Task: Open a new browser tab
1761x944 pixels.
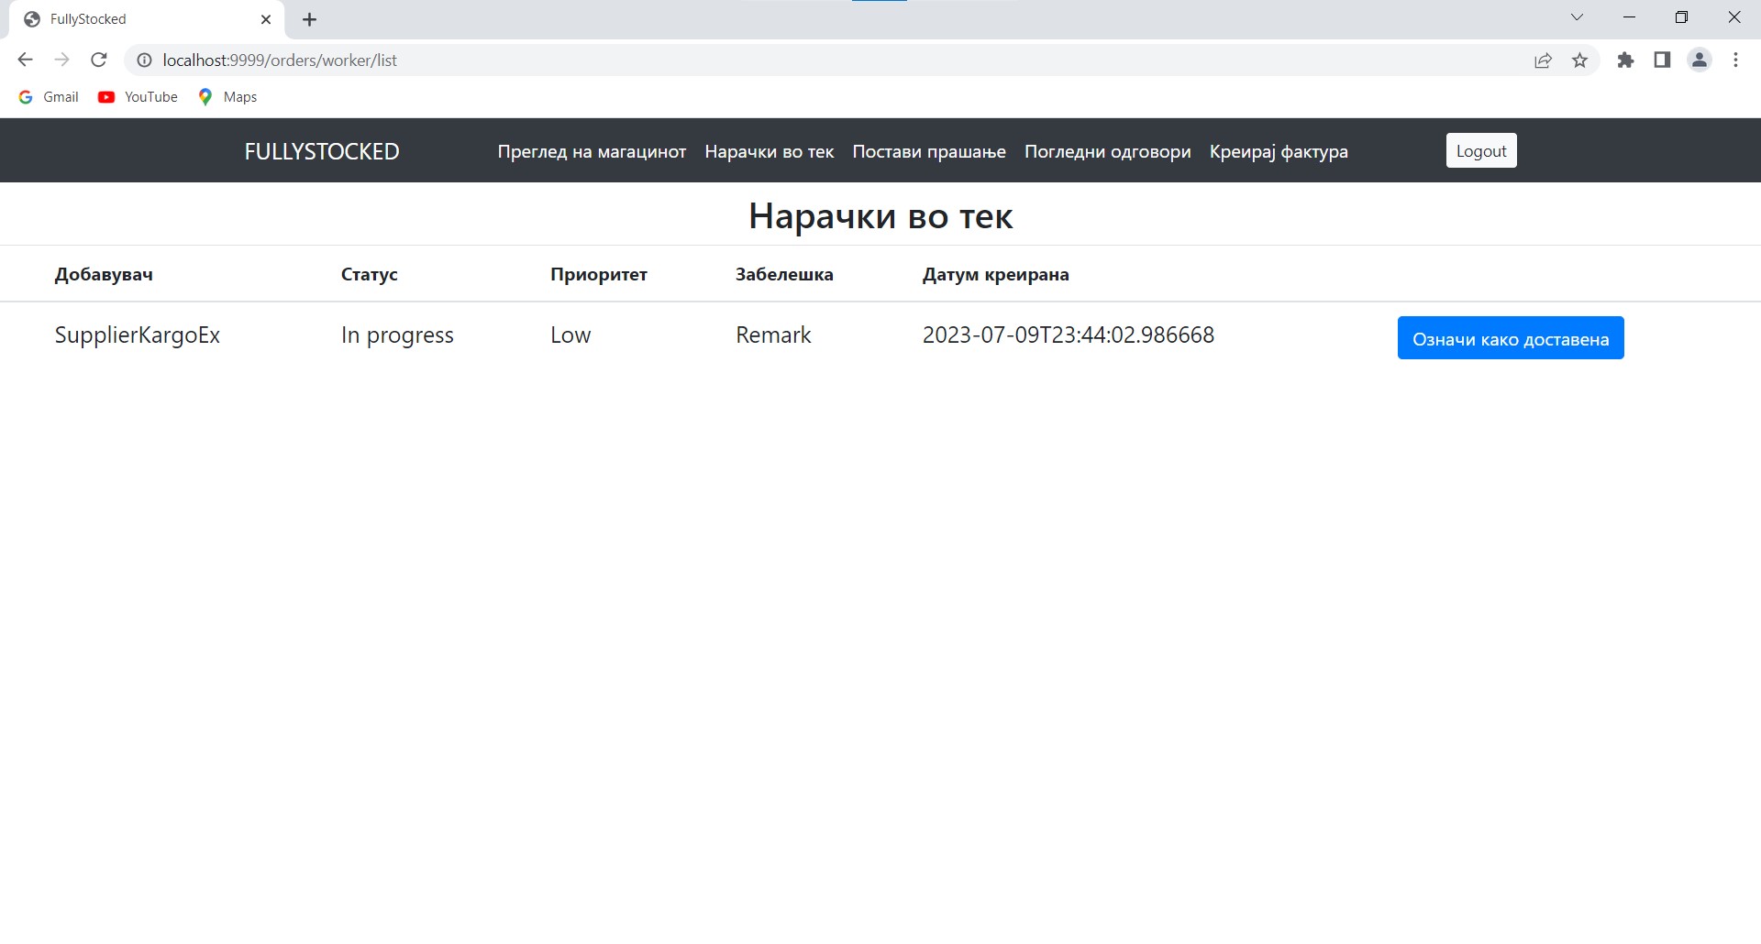Action: pyautogui.click(x=310, y=19)
